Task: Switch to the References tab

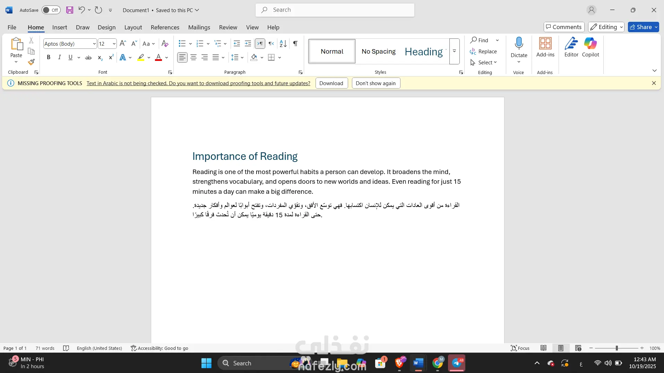Action: click(x=165, y=27)
